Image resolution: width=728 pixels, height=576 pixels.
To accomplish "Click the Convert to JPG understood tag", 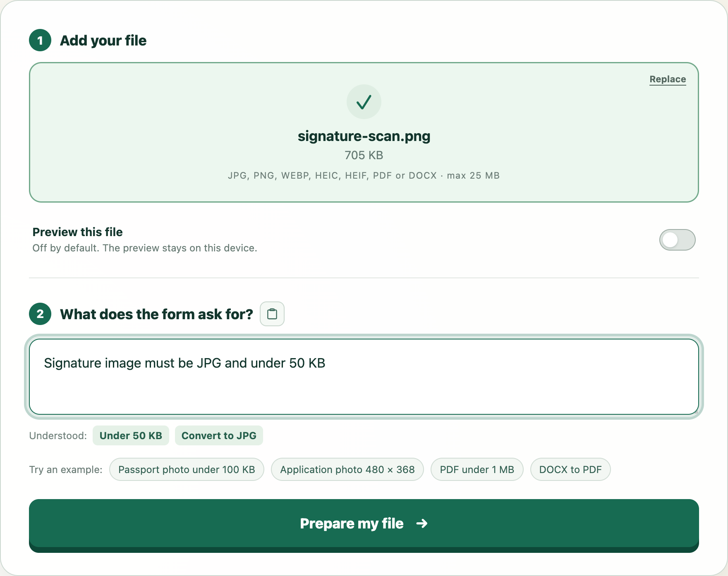I will point(219,435).
